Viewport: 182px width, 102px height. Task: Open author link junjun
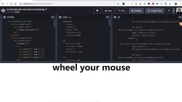pyautogui.click(x=17, y=12)
